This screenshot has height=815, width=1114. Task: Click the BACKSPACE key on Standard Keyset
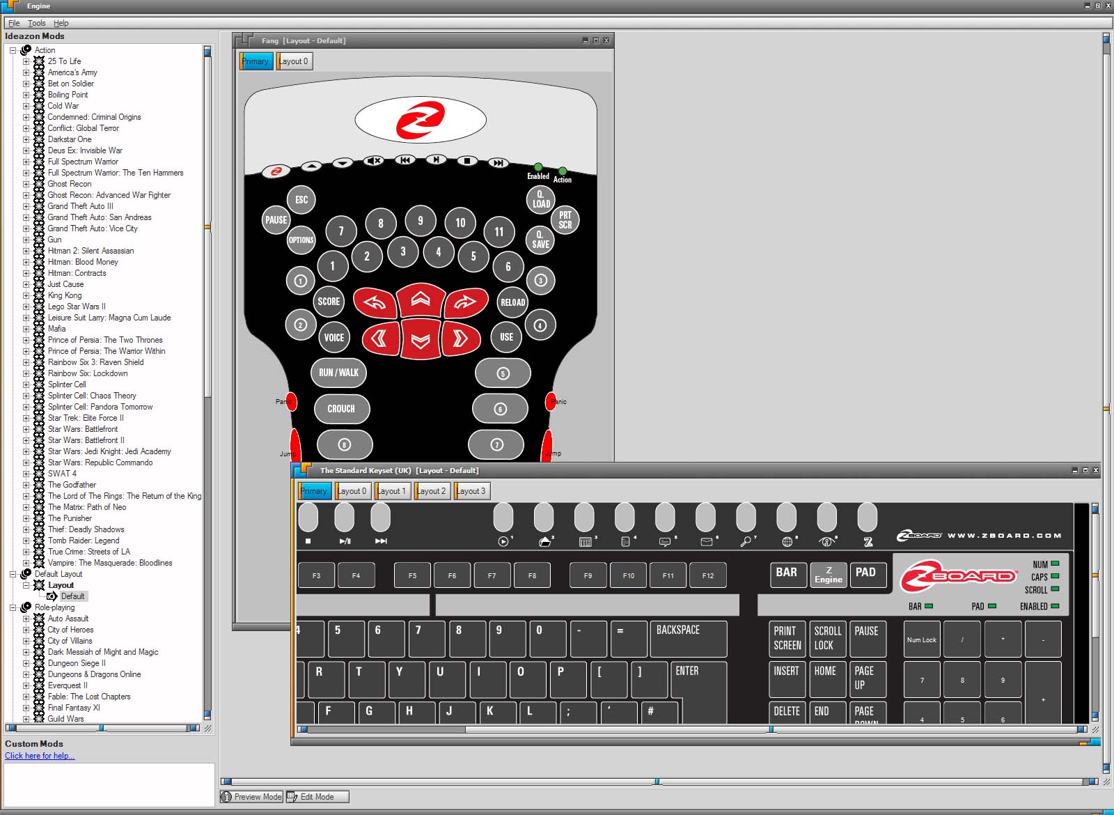[x=688, y=639]
